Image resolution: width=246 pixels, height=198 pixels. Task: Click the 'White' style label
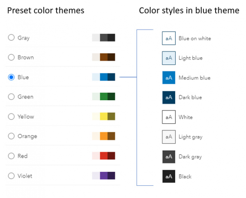pyautogui.click(x=186, y=117)
